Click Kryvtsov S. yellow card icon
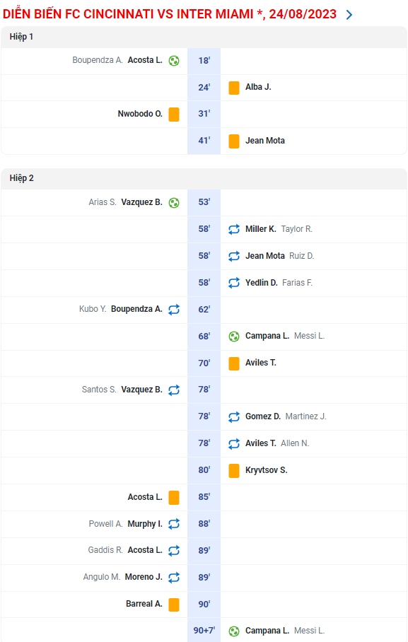 [234, 470]
